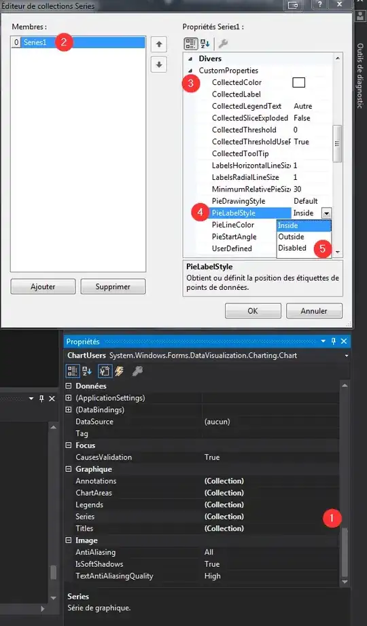Collapse the Image category

click(69, 540)
